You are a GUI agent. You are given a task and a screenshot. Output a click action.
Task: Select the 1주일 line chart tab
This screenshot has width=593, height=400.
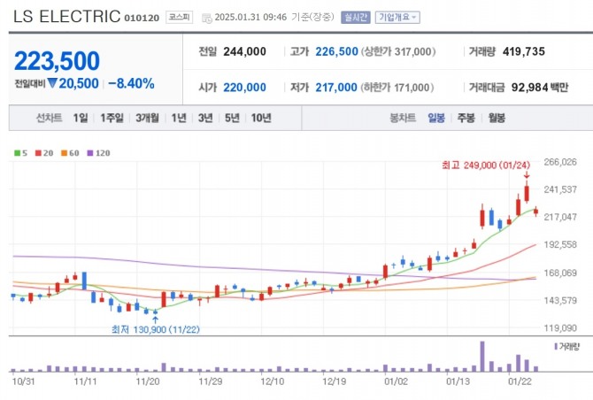[x=112, y=118]
